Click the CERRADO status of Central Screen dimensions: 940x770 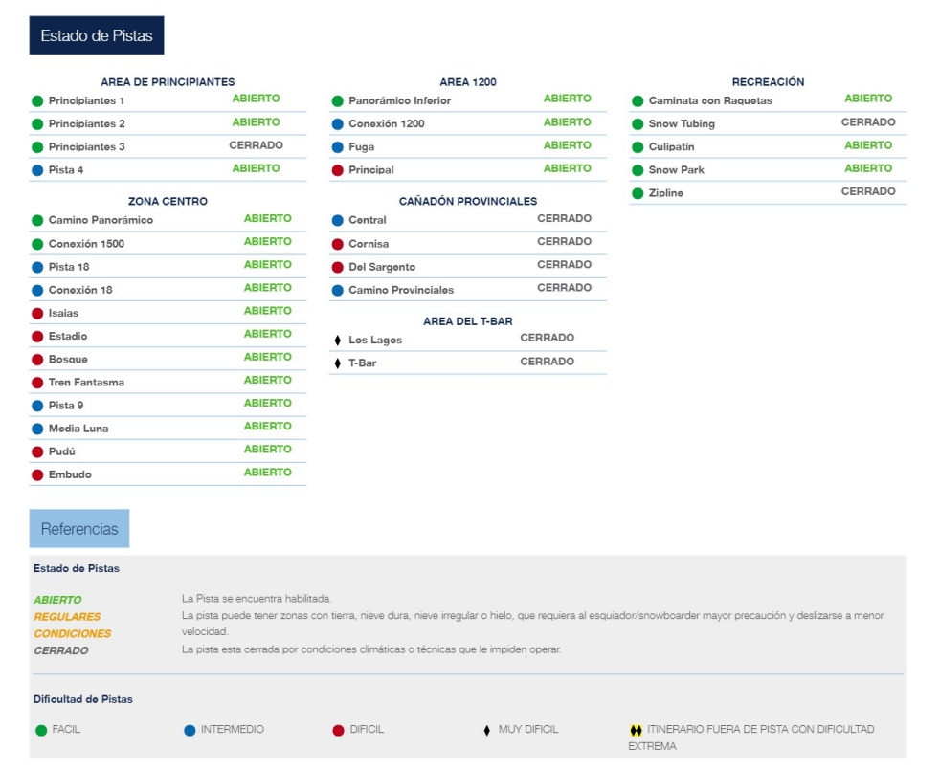click(564, 219)
